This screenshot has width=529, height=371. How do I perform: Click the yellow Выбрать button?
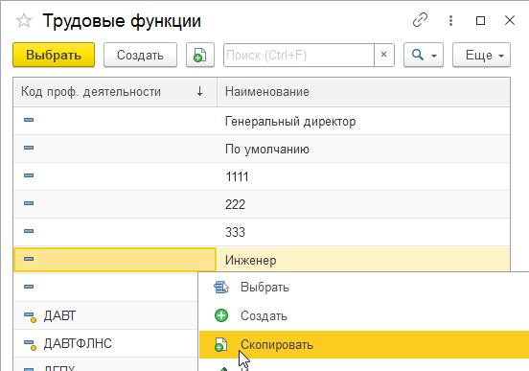pos(54,55)
